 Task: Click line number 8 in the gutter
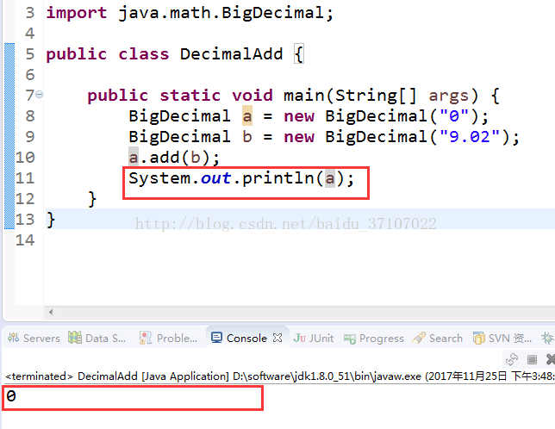point(29,116)
